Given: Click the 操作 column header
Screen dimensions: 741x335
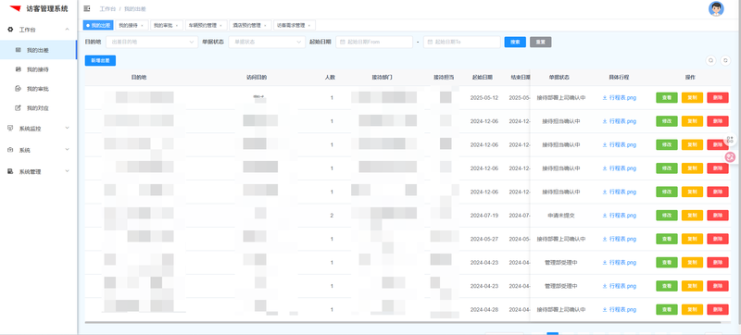Looking at the screenshot, I should [690, 78].
